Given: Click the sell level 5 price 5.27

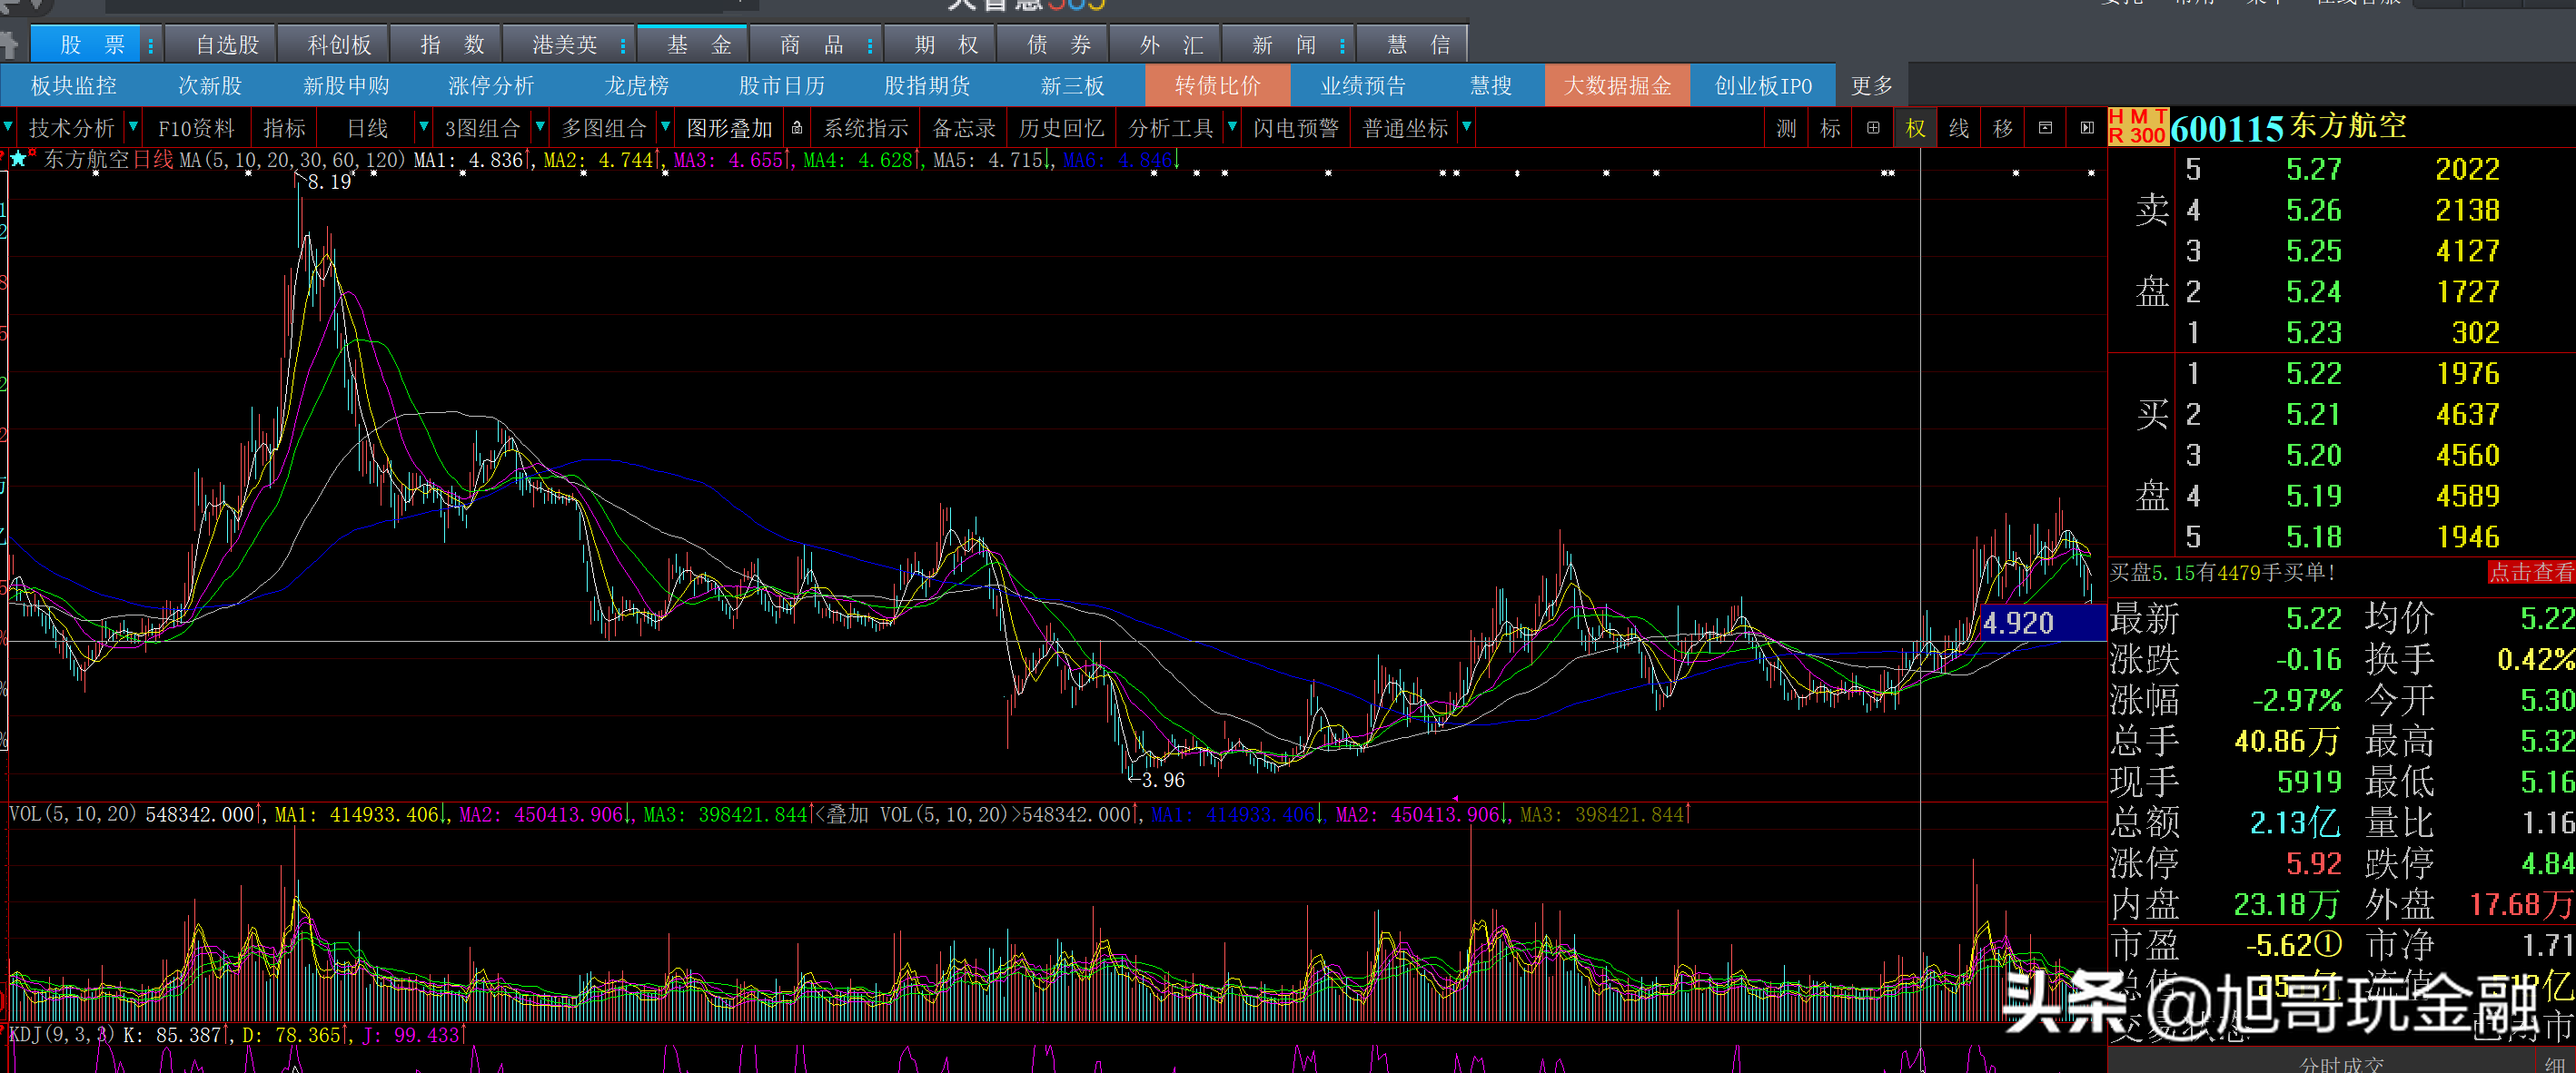Looking at the screenshot, I should [x=2313, y=169].
